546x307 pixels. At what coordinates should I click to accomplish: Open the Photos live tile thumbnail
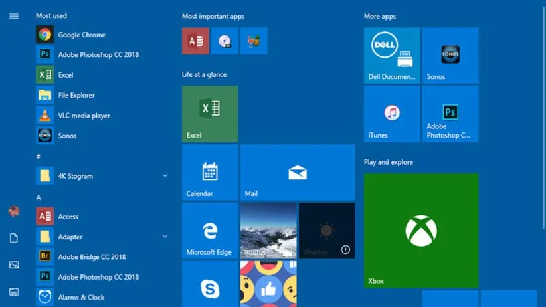[x=268, y=231]
